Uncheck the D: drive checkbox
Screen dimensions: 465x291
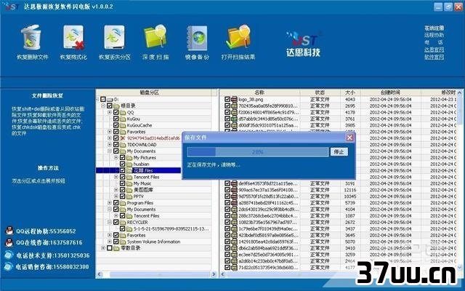click(x=103, y=100)
